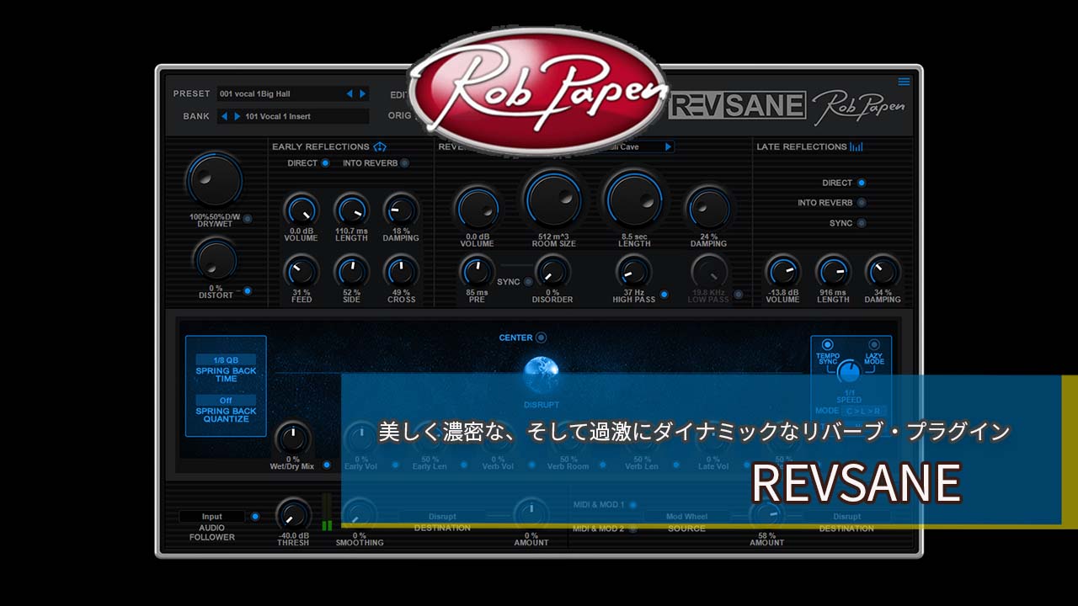
Task: Click the preset name field 001 vocal 1Big Hall
Action: pos(280,93)
